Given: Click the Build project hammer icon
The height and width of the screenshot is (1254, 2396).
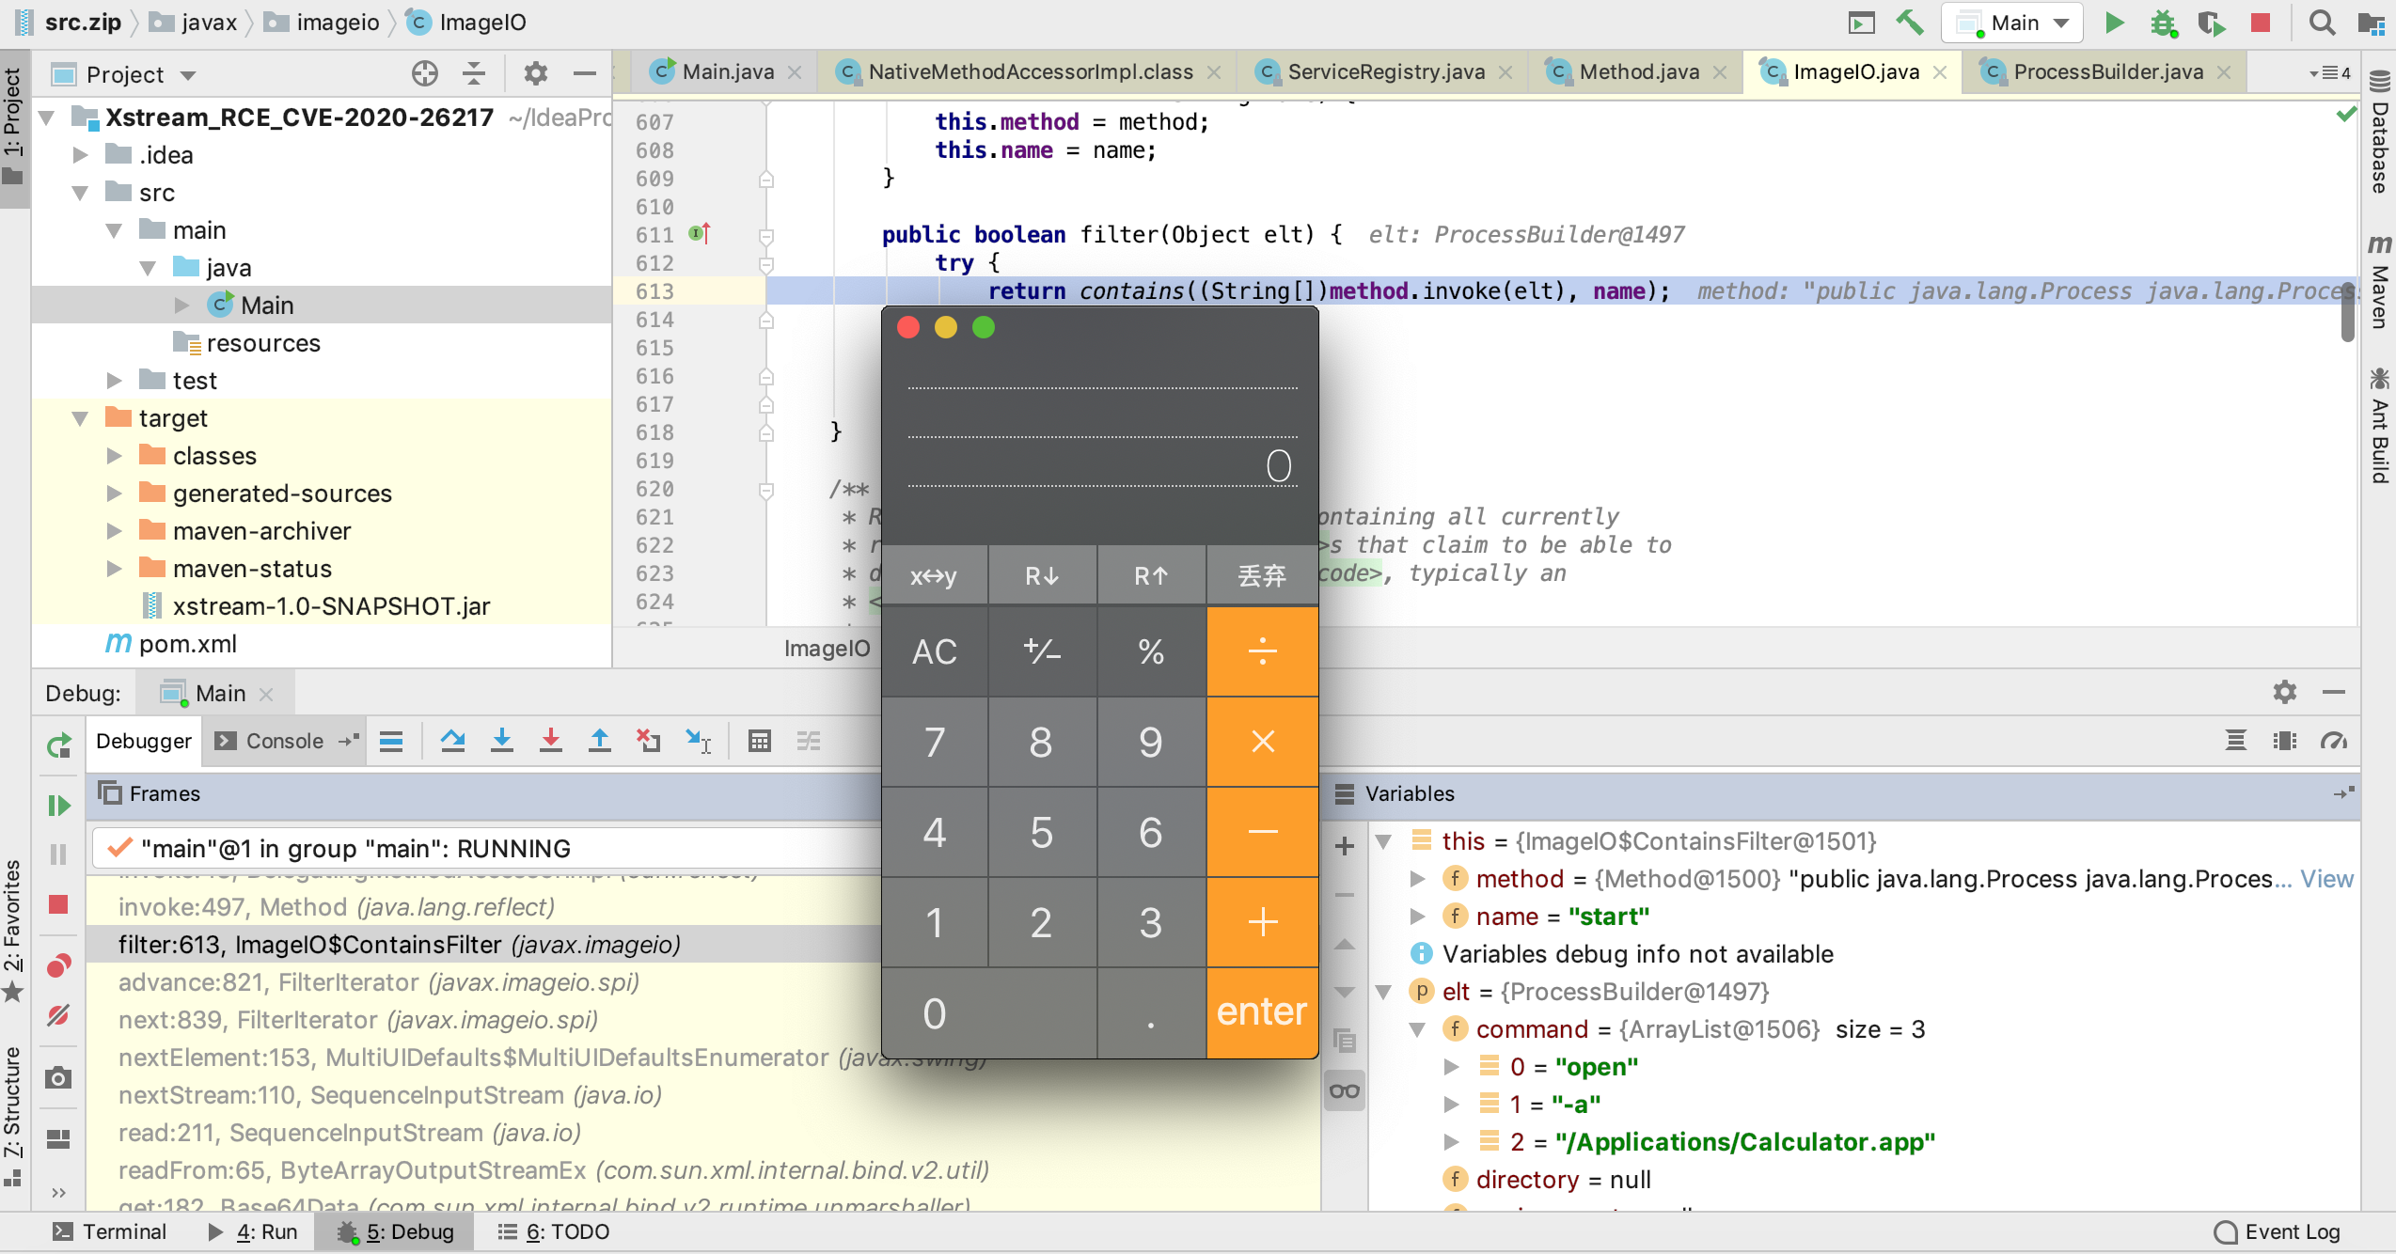Looking at the screenshot, I should click(1909, 23).
